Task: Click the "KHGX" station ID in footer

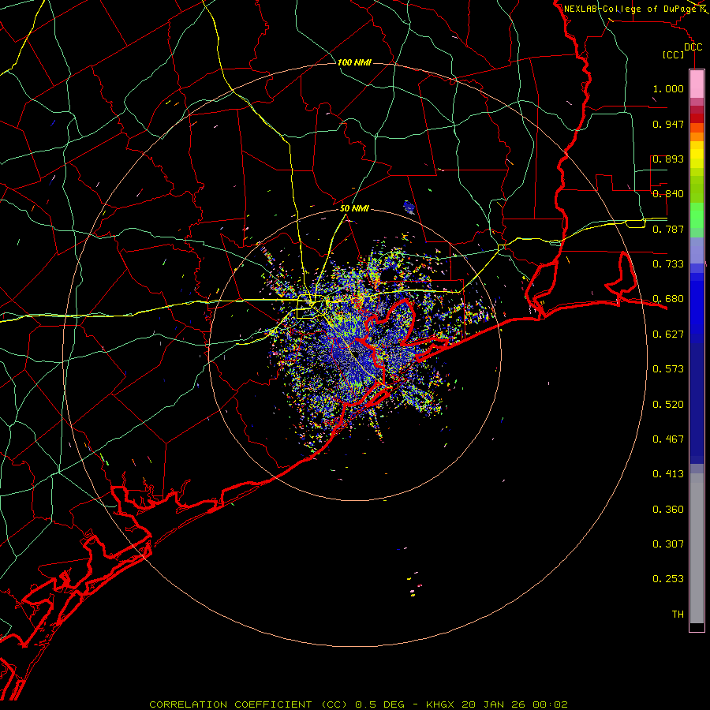Action: [439, 704]
